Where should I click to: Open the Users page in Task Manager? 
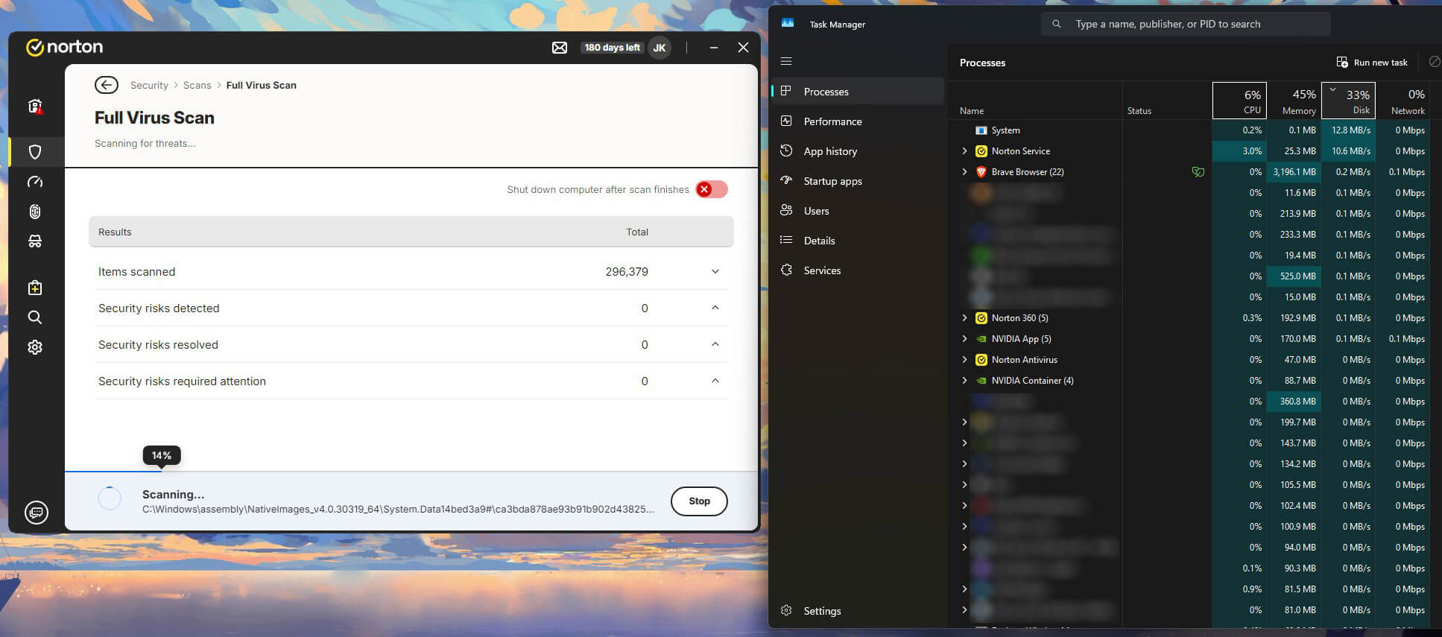pos(858,211)
